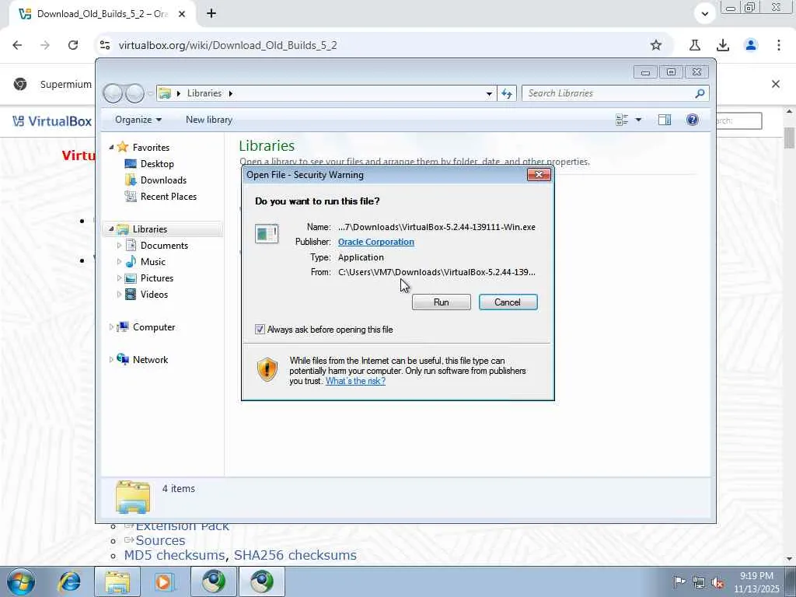796x597 pixels.
Task: Expand the Computer tree node
Action: tap(111, 327)
